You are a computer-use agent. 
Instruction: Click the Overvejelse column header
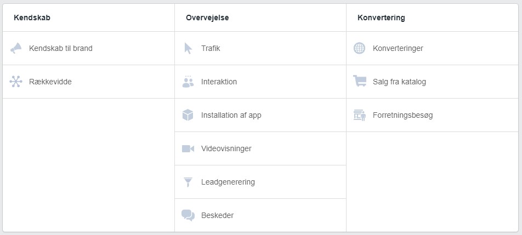click(207, 18)
